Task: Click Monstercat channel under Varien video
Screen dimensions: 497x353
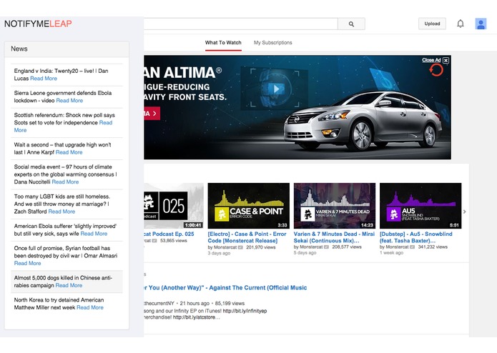Action: point(311,247)
